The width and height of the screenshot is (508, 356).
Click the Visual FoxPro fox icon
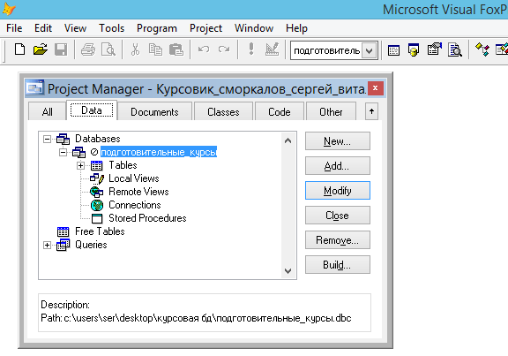(x=9, y=9)
